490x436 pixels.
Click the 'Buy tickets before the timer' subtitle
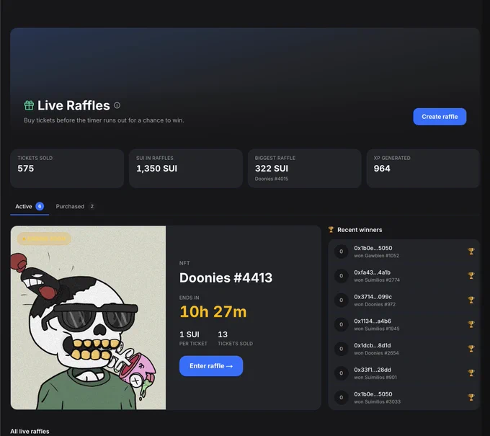pos(104,120)
